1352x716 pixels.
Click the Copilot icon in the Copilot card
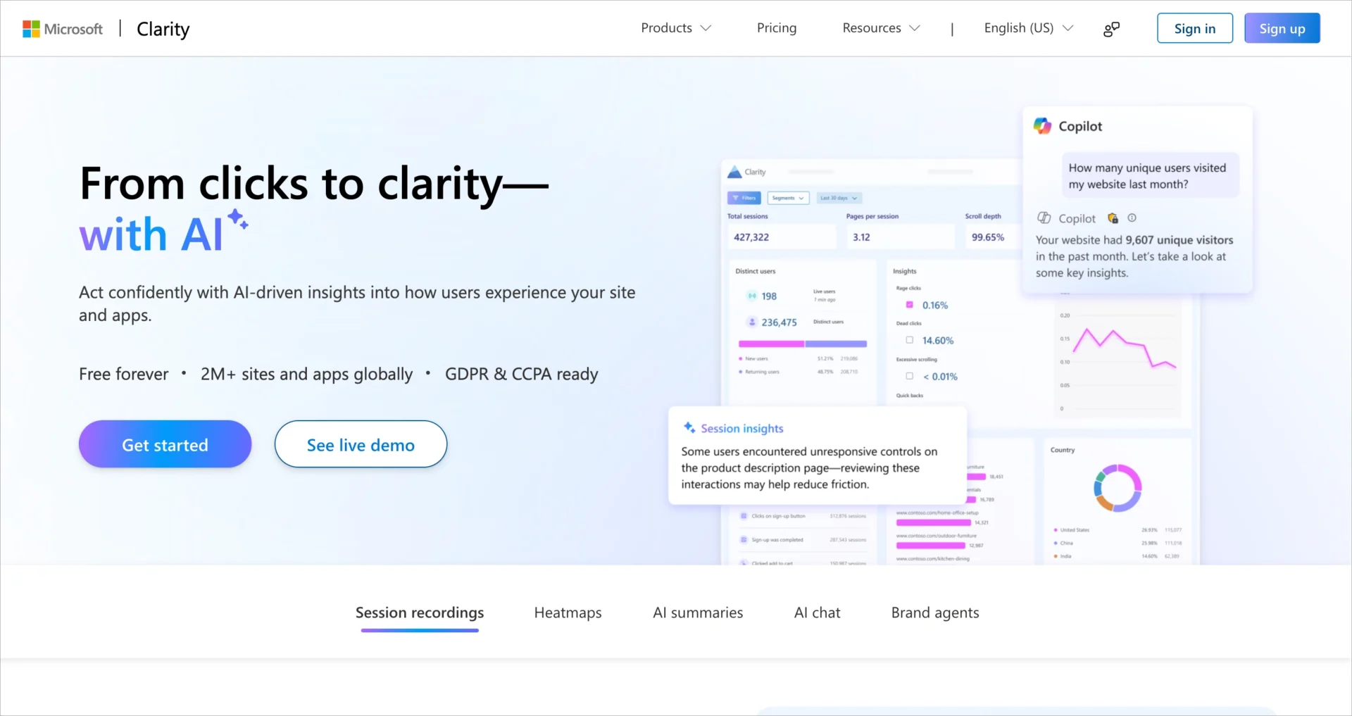[x=1042, y=125]
